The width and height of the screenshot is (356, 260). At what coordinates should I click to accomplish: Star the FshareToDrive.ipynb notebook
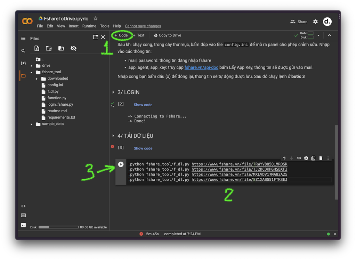pos(96,18)
